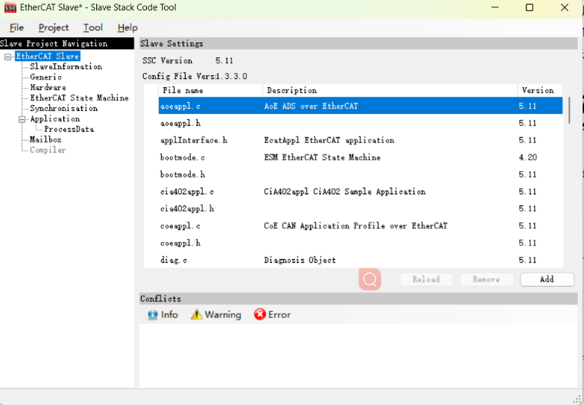Select Hardware in navigation tree
584x405 pixels.
click(48, 87)
